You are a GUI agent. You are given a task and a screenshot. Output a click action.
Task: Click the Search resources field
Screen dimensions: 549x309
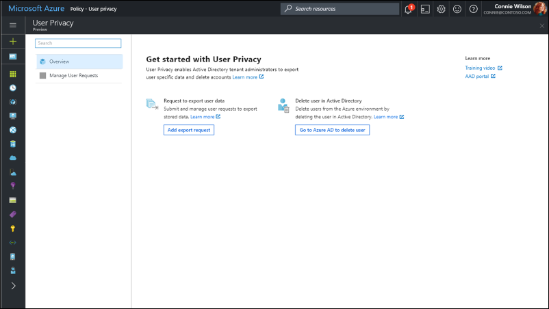pyautogui.click(x=340, y=9)
